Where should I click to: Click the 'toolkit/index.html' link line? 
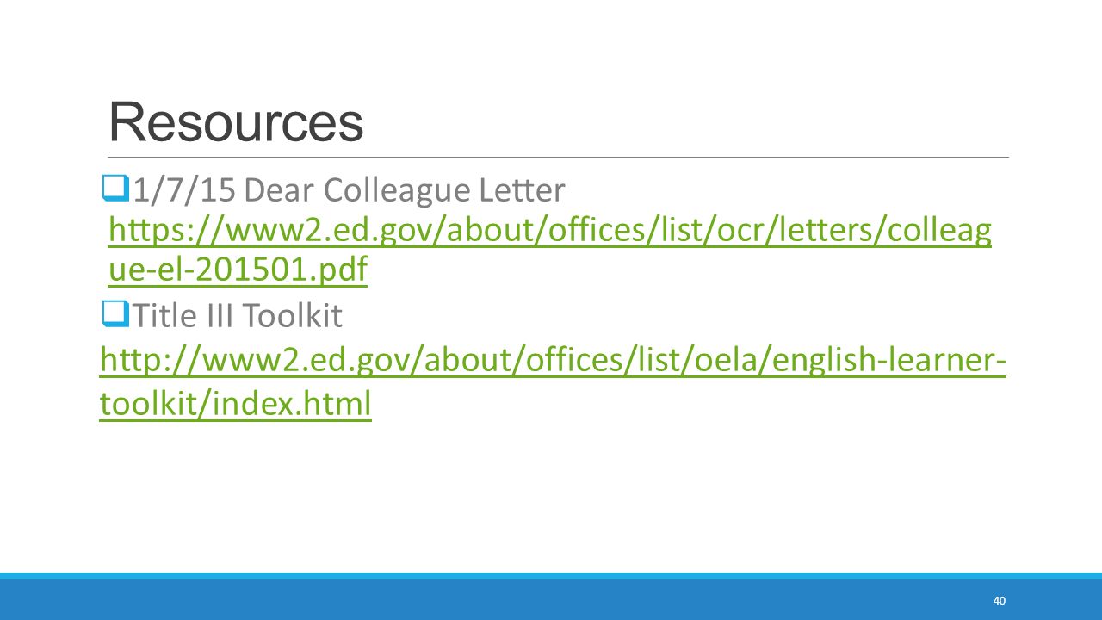pos(236,403)
